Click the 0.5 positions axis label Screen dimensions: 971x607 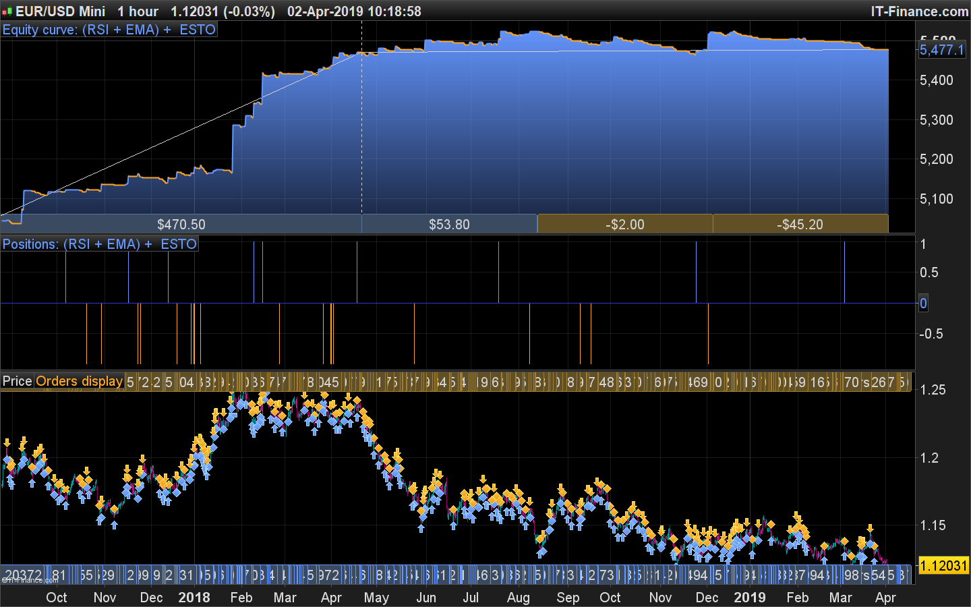pos(929,272)
